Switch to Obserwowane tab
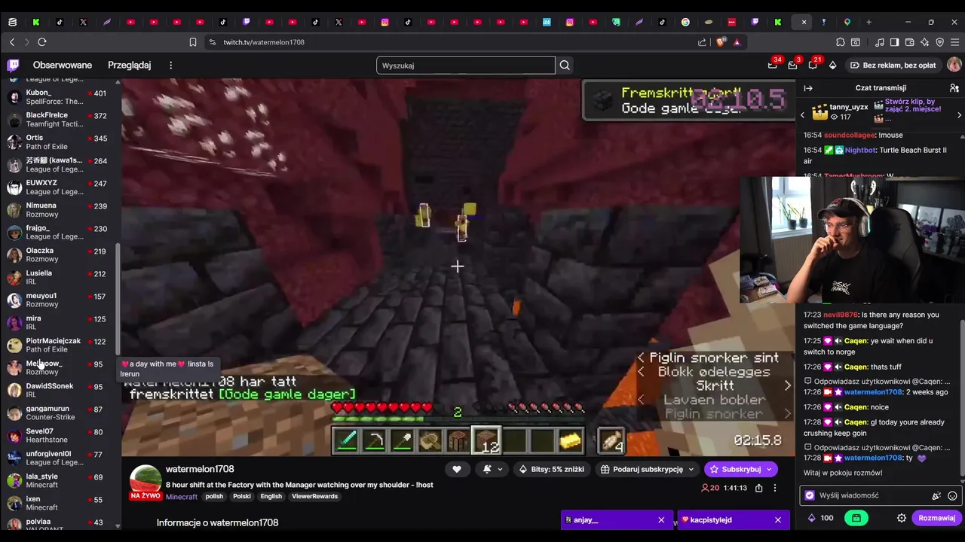Viewport: 965px width, 542px height. coord(63,65)
